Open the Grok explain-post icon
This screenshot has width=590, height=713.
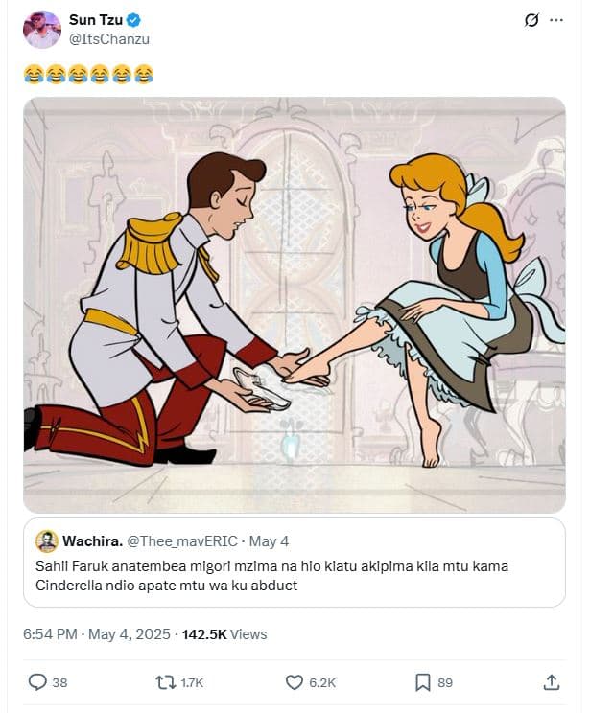tap(531, 20)
